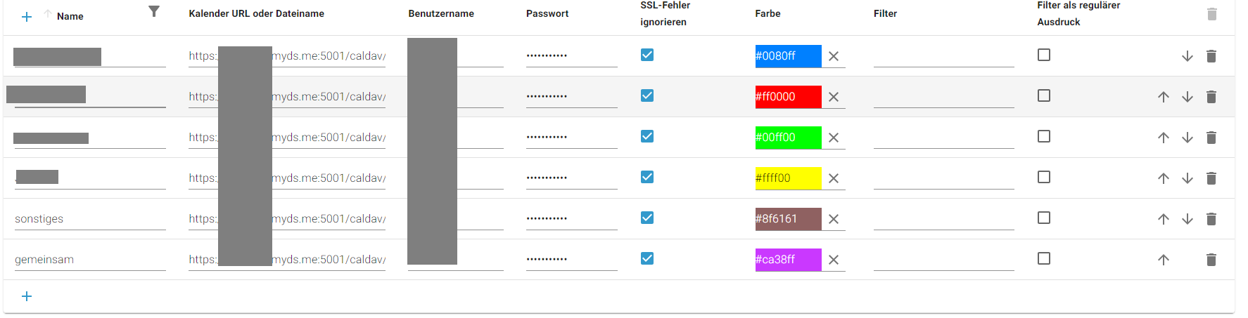Delete the gemeinsam calendar row

click(x=1211, y=260)
